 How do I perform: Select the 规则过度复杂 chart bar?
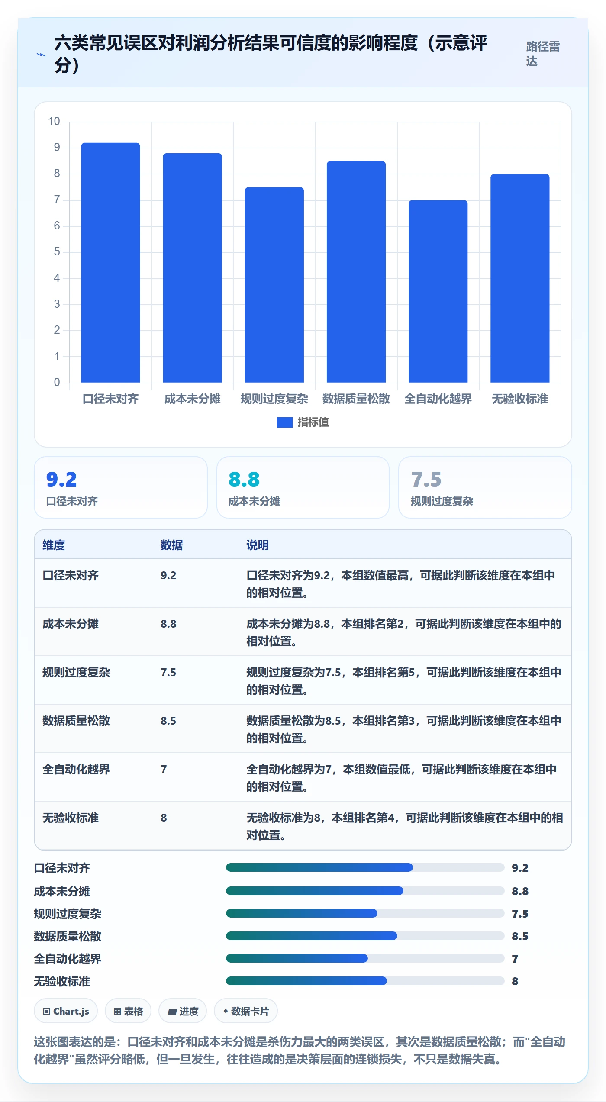tap(274, 285)
